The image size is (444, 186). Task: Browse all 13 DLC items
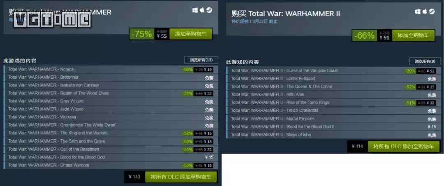(x=201, y=60)
